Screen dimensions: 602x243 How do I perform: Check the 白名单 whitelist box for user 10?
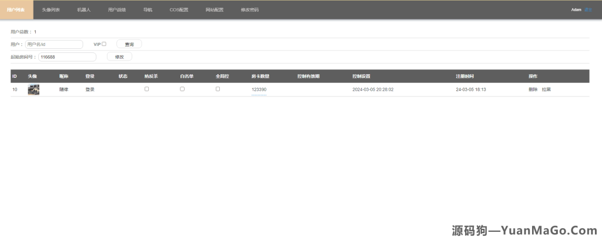coord(182,89)
